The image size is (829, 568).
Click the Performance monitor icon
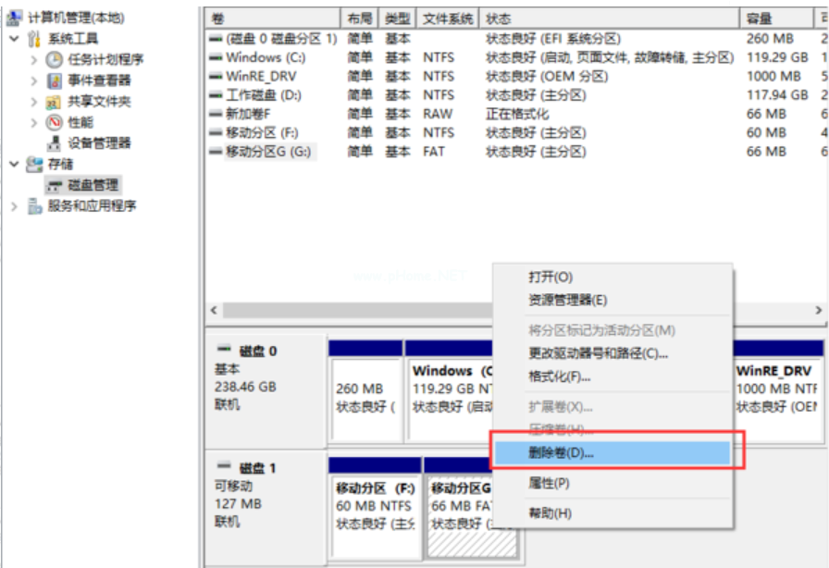pyautogui.click(x=54, y=122)
